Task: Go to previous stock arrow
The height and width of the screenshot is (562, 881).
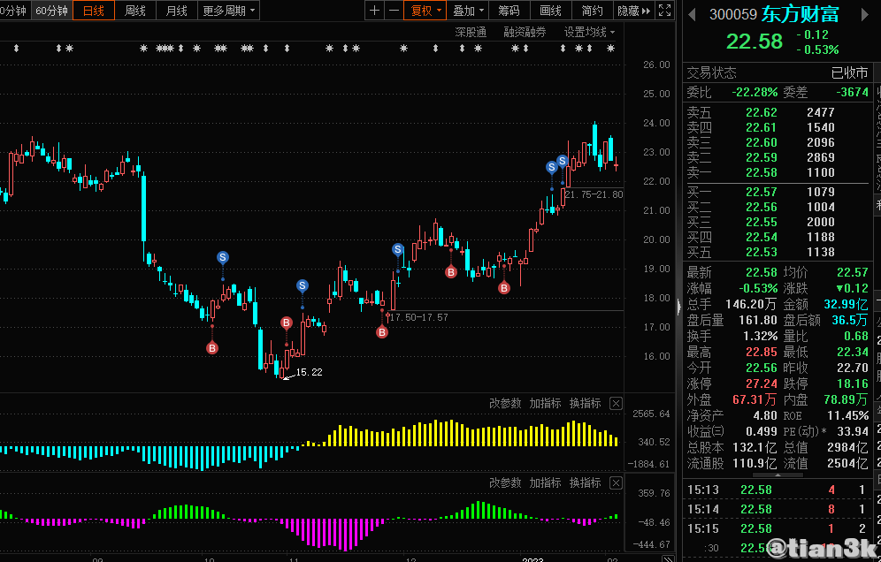Action: (692, 15)
